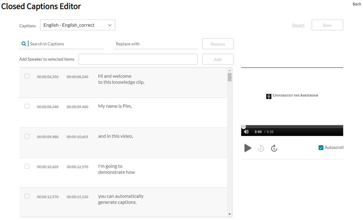Expand the captions language selector chevron
Viewport: 363px width, 220px height.
pos(109,25)
